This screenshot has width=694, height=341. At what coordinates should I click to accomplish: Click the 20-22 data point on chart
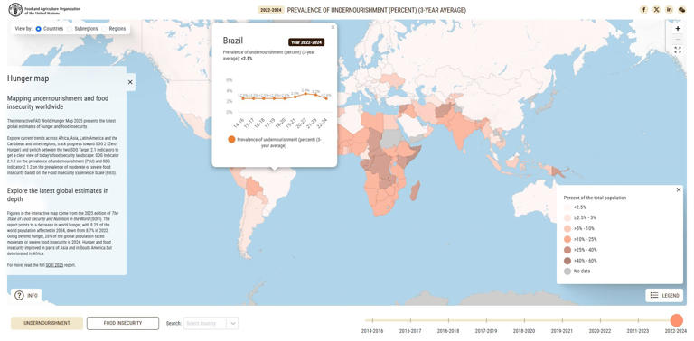[x=305, y=94]
